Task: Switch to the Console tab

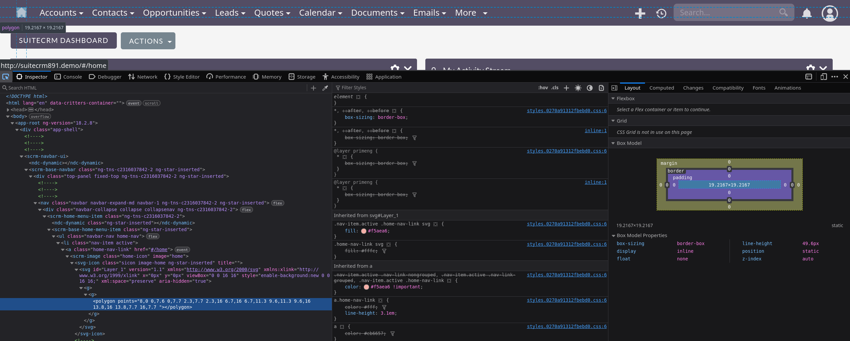Action: pyautogui.click(x=68, y=77)
